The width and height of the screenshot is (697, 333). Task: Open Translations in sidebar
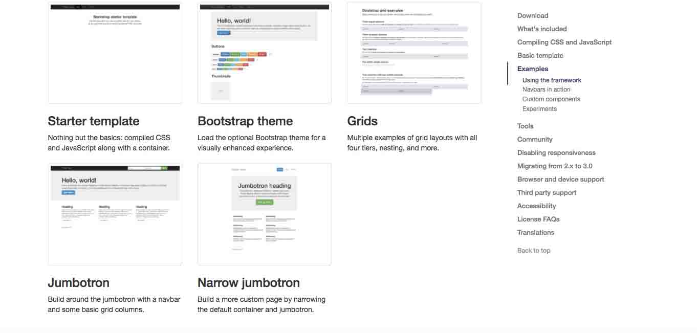click(536, 233)
